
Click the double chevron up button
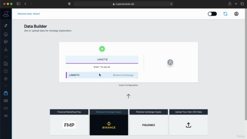tap(170, 62)
